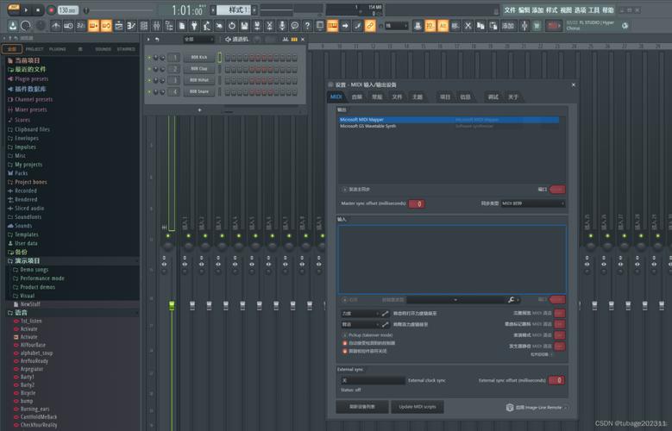Click the Master sync offset value field
The width and height of the screenshot is (672, 431).
click(x=417, y=203)
